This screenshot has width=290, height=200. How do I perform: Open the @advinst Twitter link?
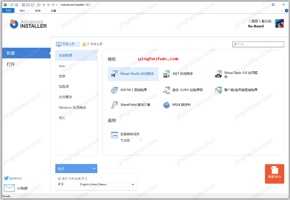click(13, 178)
